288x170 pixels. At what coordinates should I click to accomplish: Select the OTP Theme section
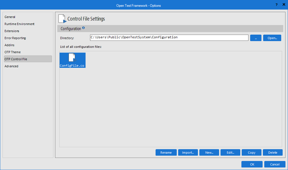[x=12, y=52]
